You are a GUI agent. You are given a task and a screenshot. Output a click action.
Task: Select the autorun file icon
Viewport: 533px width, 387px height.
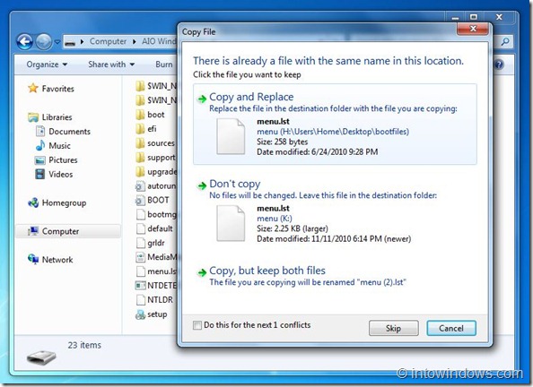pos(140,186)
